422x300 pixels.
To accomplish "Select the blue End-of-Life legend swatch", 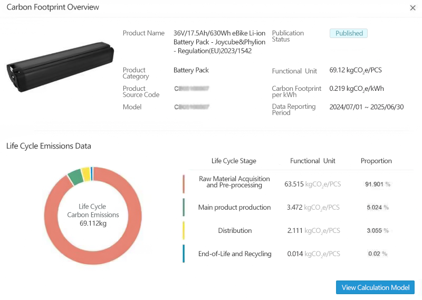I will point(184,254).
